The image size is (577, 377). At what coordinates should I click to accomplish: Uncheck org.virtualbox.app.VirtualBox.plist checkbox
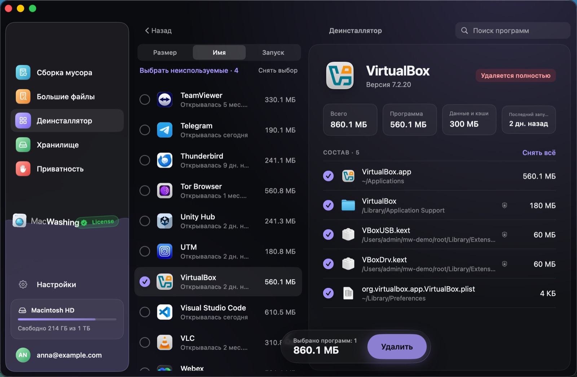click(x=328, y=293)
